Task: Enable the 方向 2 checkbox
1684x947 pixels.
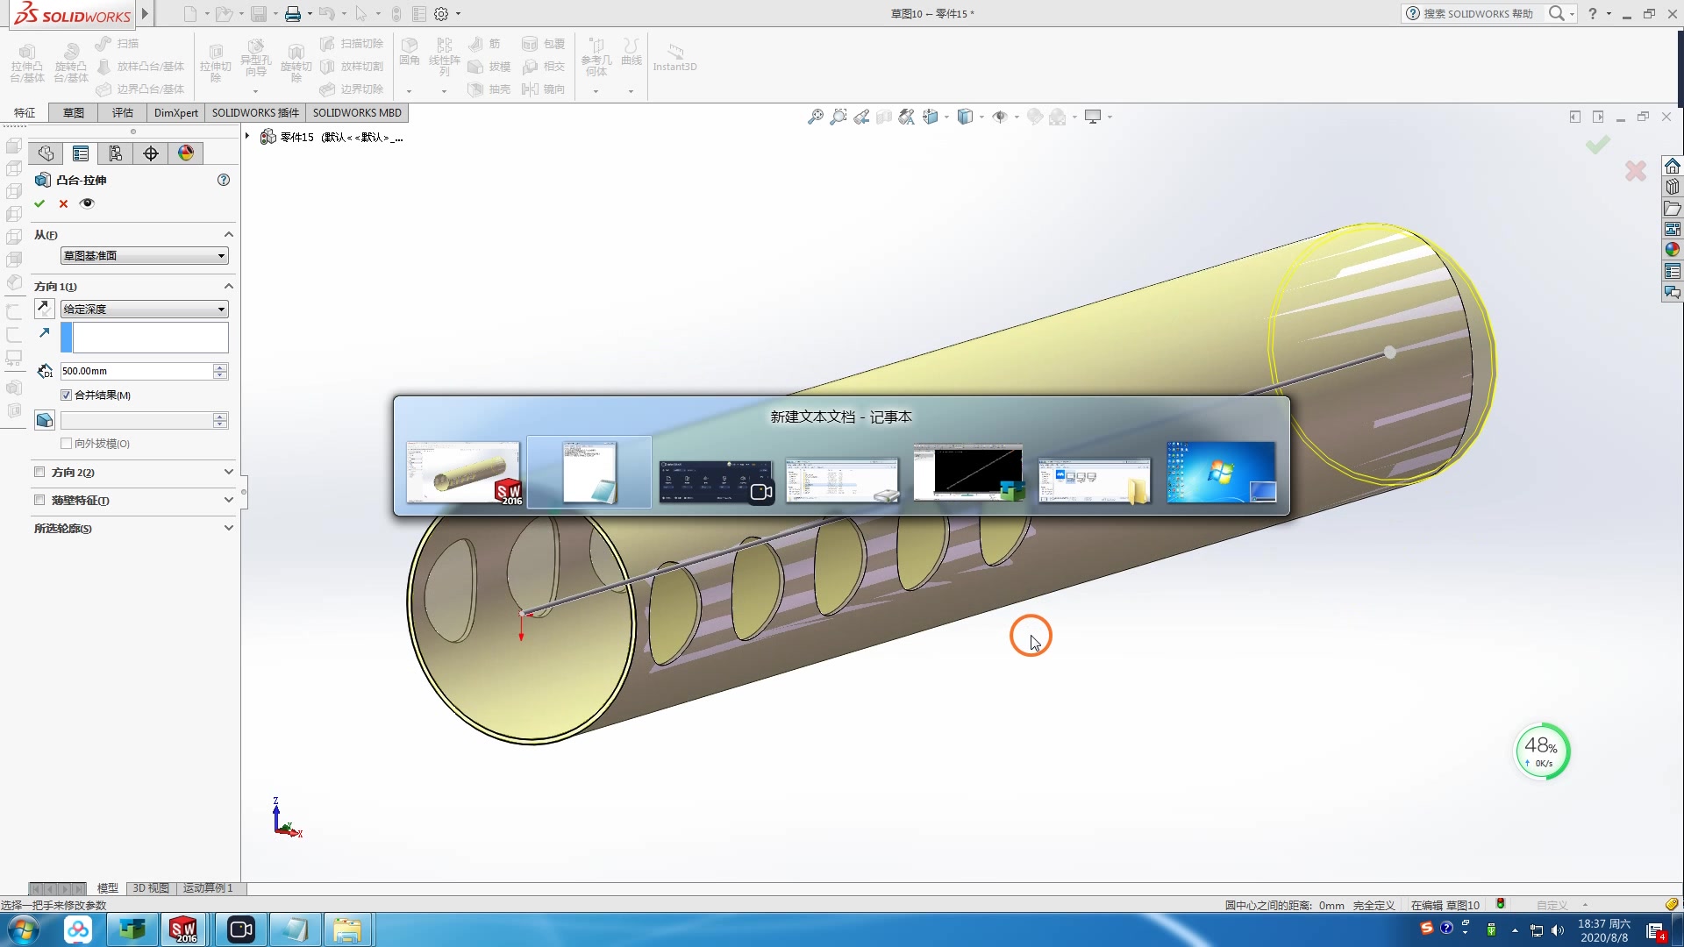Action: (x=39, y=472)
